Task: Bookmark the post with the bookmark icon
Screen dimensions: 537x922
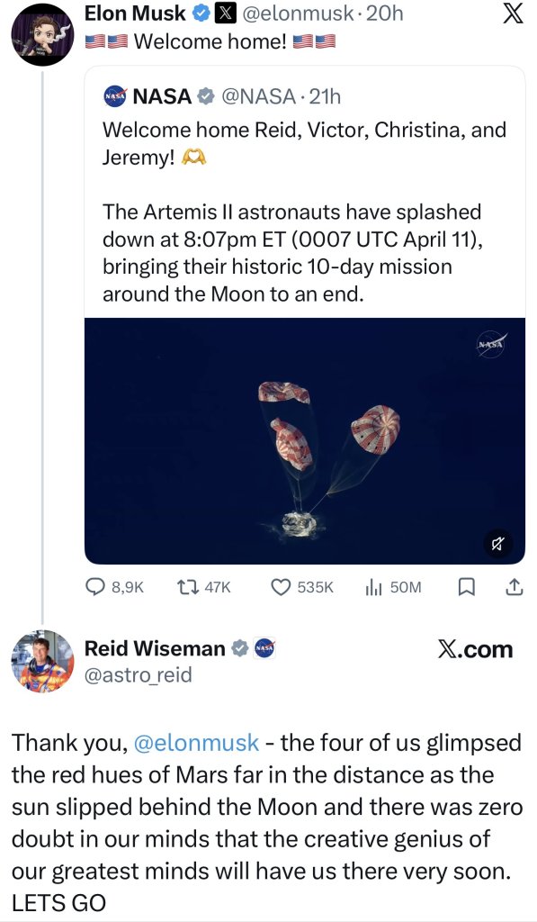Action: click(x=467, y=586)
